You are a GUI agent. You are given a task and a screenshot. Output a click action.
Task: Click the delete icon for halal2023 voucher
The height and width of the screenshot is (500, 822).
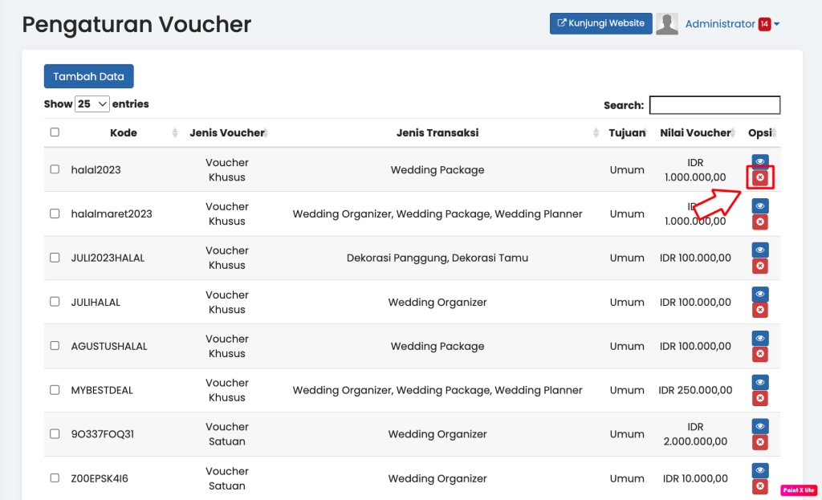coord(760,177)
